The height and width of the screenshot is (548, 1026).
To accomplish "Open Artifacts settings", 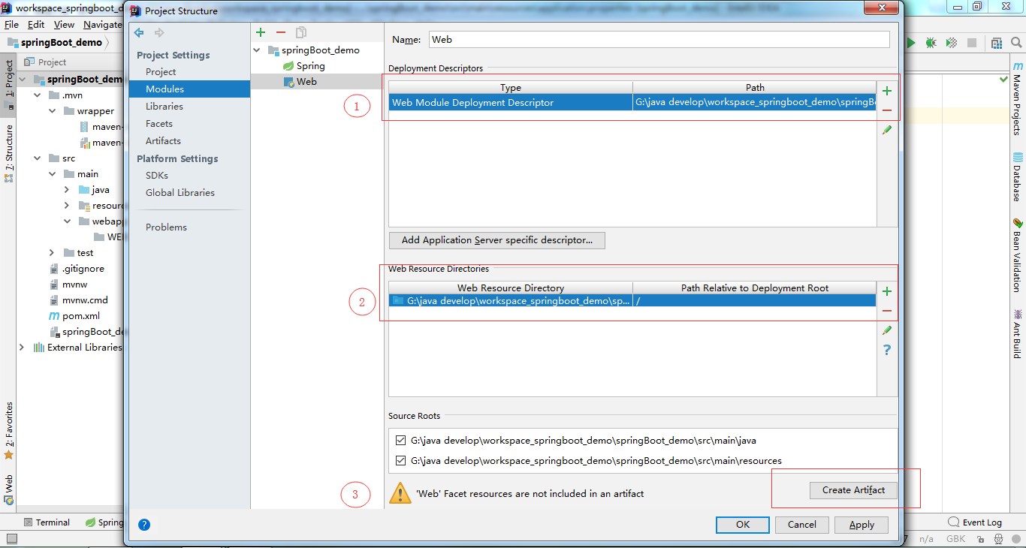I will click(163, 141).
